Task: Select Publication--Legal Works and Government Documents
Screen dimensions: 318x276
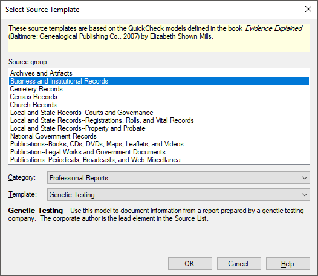Action: point(159,152)
